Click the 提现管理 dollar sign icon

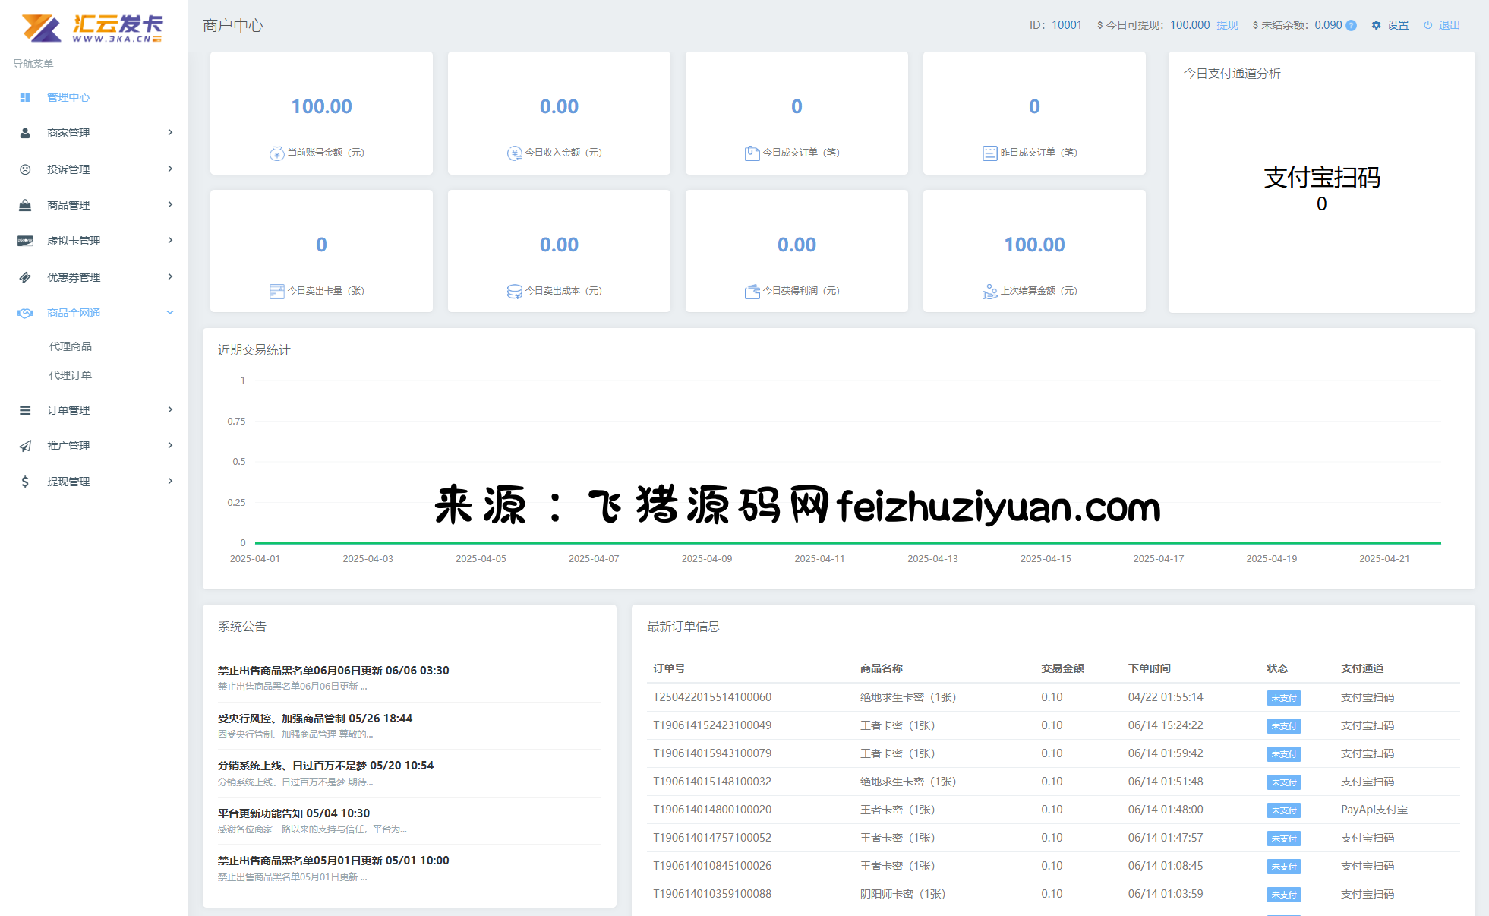[x=25, y=482]
